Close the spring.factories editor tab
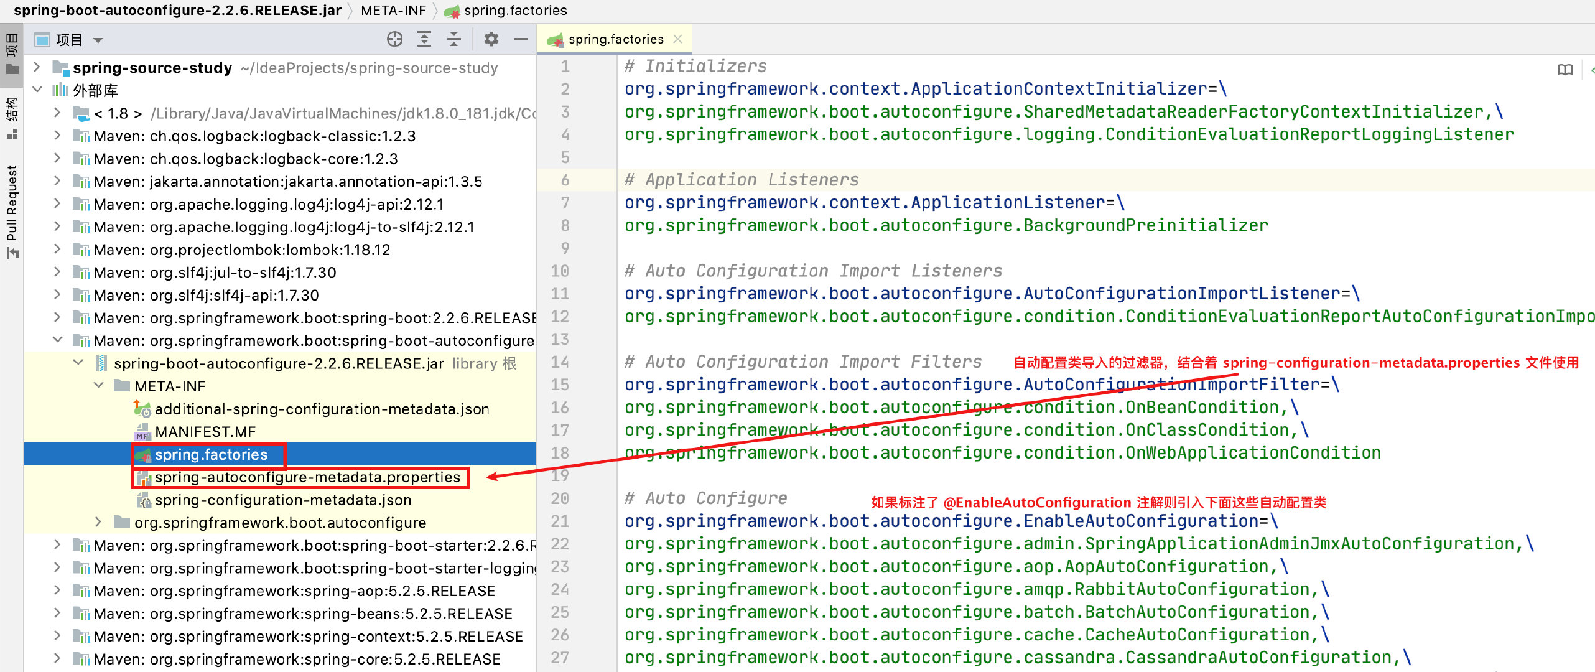The width and height of the screenshot is (1595, 672). click(x=677, y=39)
